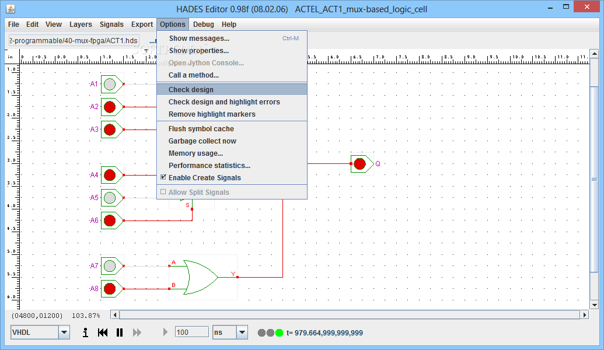Viewport: 604px width, 350px height.
Task: Open the View menu
Action: 54,24
